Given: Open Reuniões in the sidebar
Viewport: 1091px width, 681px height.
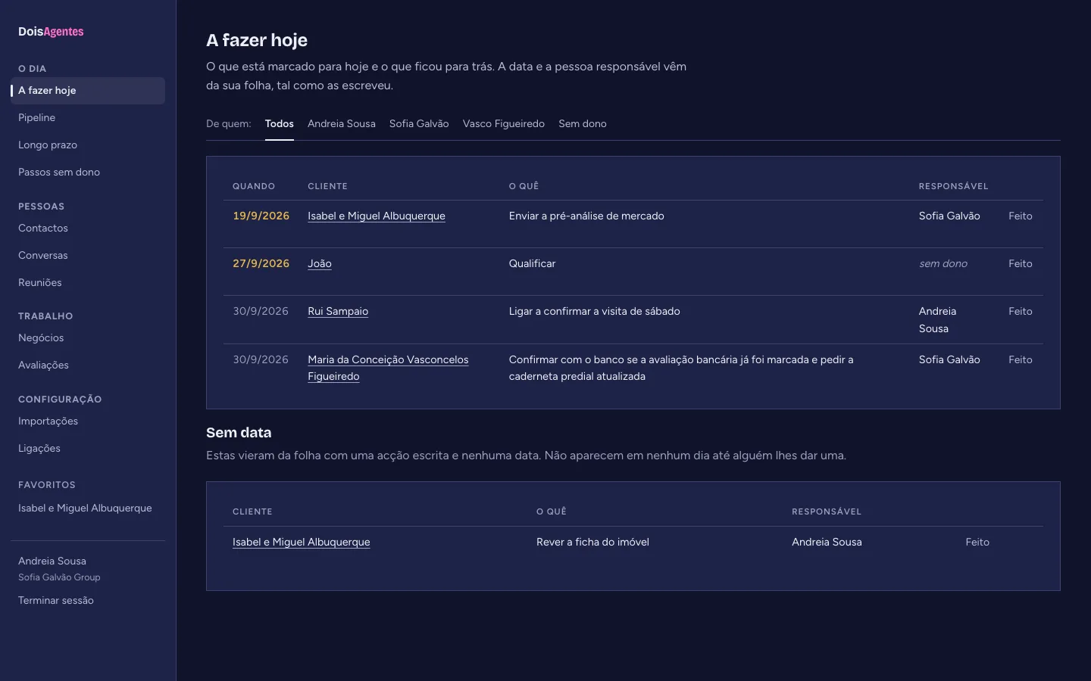Looking at the screenshot, I should 88,283.
